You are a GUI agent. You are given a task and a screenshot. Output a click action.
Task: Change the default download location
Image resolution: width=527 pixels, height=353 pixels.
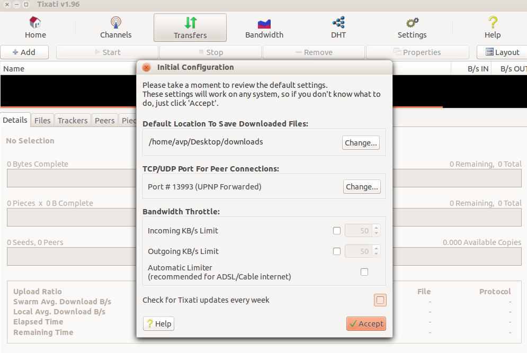361,143
